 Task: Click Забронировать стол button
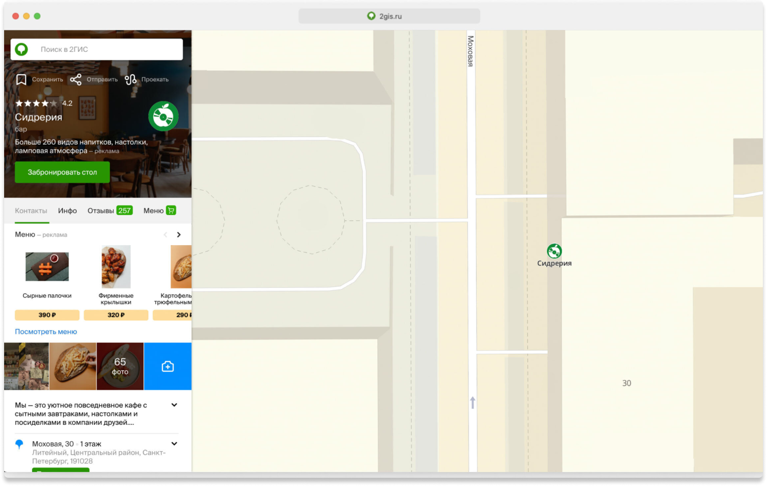pyautogui.click(x=62, y=172)
